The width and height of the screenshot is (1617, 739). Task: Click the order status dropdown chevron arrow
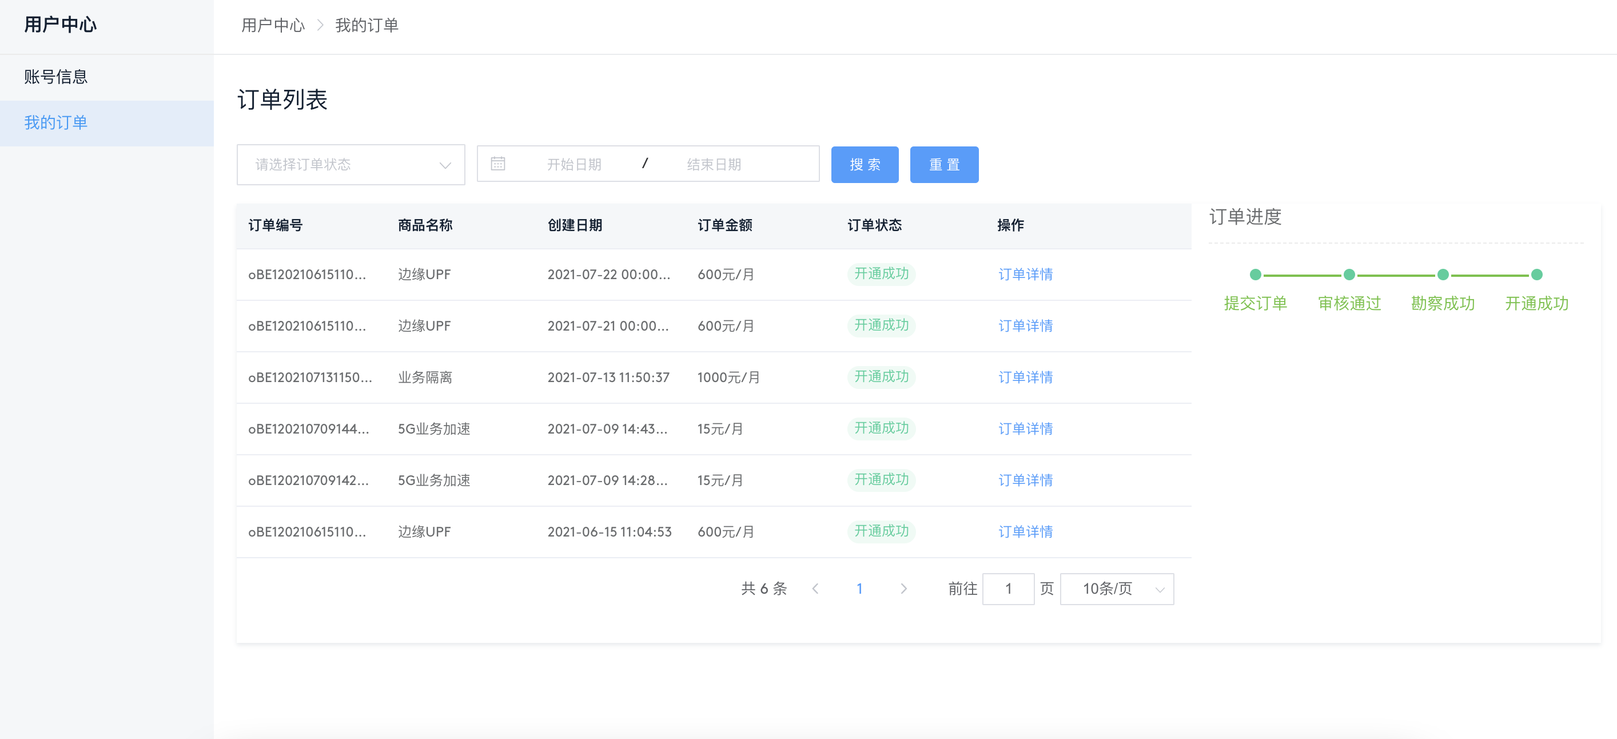pyautogui.click(x=445, y=165)
